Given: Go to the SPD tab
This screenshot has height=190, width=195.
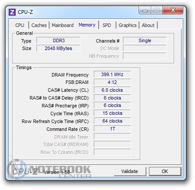Looking at the screenshot, I should tap(107, 25).
